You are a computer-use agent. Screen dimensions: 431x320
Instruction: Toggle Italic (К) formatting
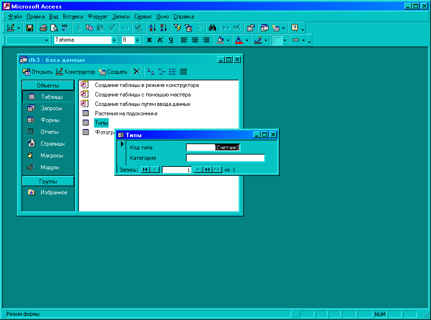(160, 40)
